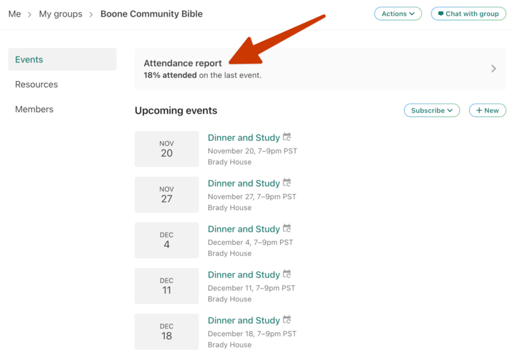This screenshot has width=514, height=356.
Task: Click Brady House under December 18 event
Action: point(230,344)
